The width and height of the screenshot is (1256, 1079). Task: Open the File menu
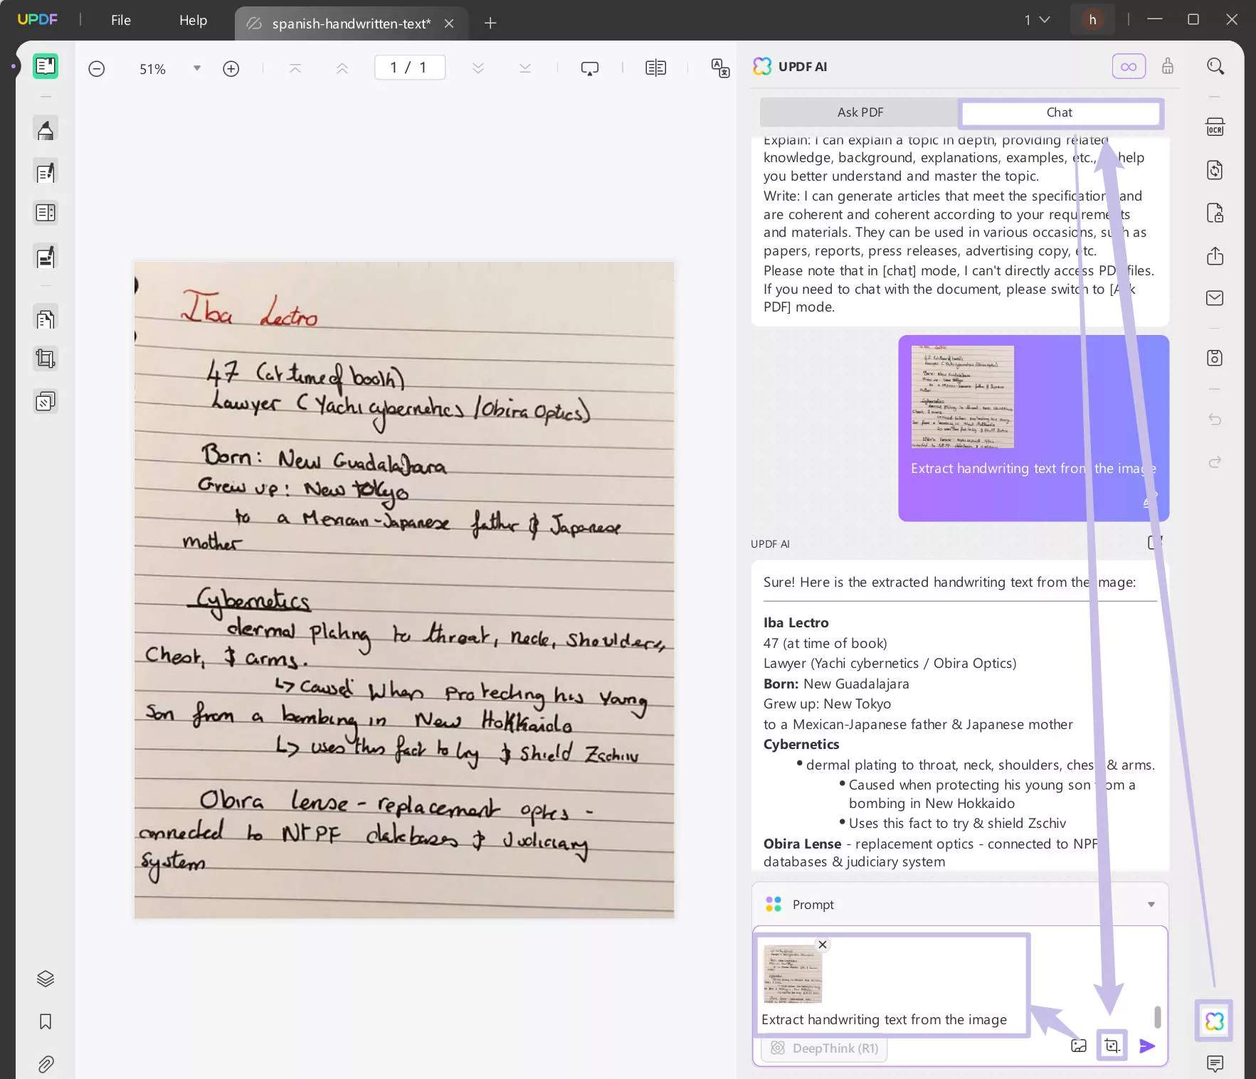(x=121, y=20)
